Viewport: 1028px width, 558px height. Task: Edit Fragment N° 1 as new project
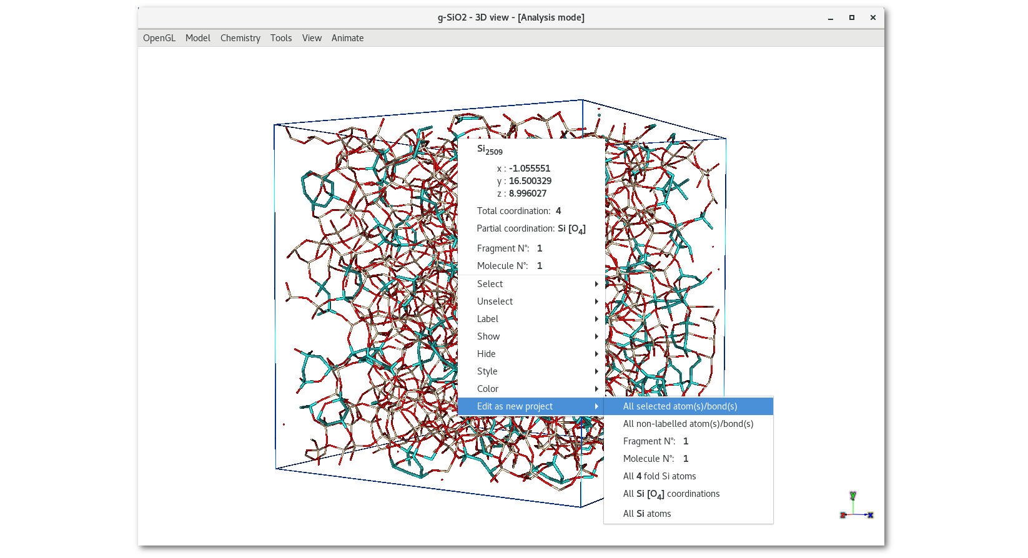pos(656,441)
